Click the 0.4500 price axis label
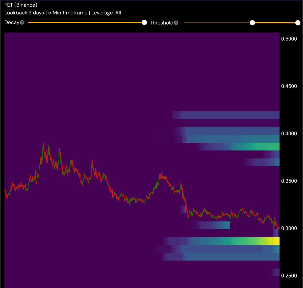This screenshot has width=303, height=288. (289, 86)
